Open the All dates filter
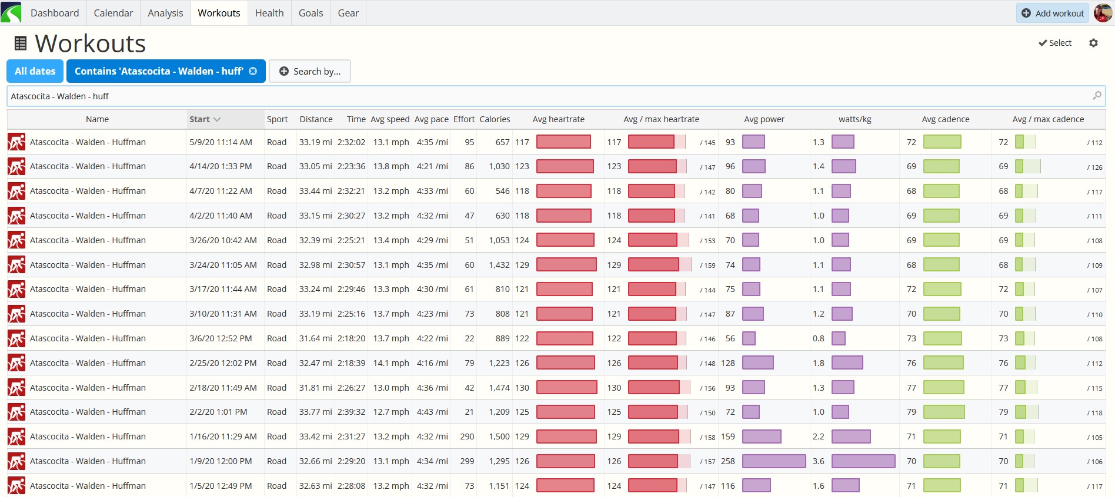This screenshot has width=1115, height=497. [35, 71]
